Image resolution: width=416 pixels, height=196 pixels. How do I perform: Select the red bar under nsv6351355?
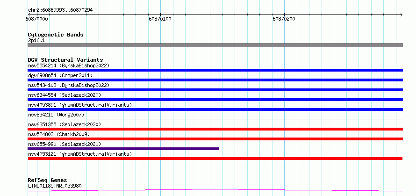pos(215,129)
